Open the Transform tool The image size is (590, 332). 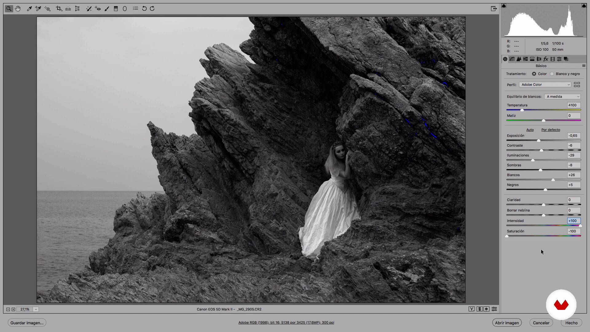[x=77, y=9]
